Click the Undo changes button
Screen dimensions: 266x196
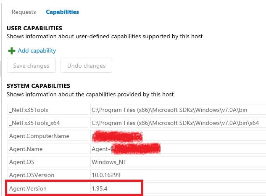coord(86,65)
